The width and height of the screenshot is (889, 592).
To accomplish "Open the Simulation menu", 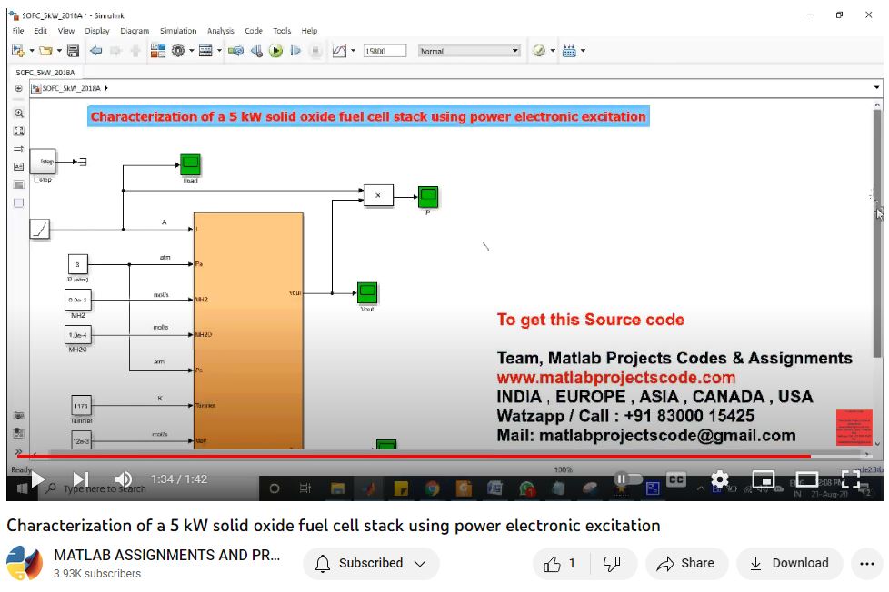I will 178,31.
